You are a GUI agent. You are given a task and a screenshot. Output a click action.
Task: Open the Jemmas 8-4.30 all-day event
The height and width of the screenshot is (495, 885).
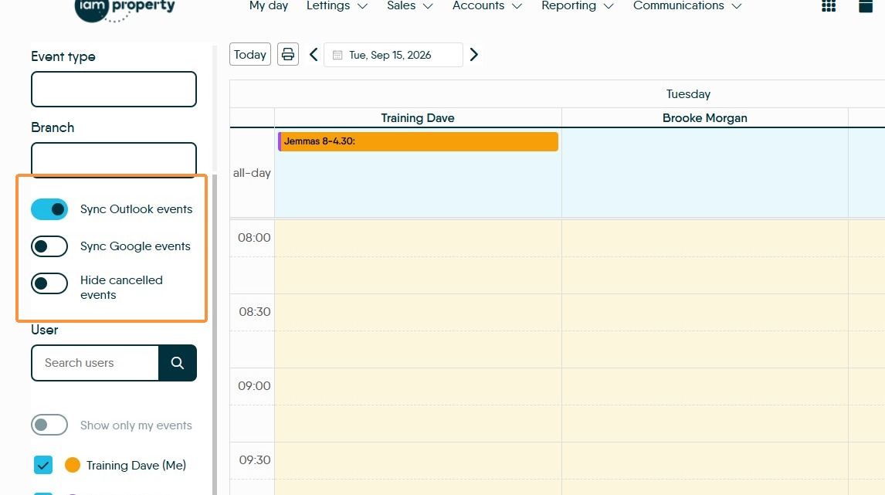pos(419,141)
